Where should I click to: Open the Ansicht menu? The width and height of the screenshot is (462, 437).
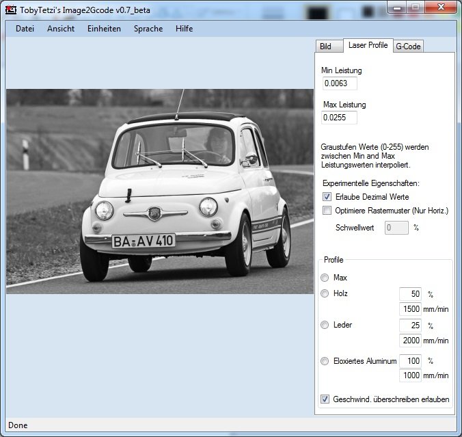coord(61,29)
